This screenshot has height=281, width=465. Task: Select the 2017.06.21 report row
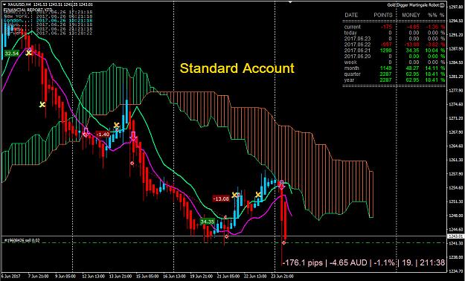[x=394, y=51]
